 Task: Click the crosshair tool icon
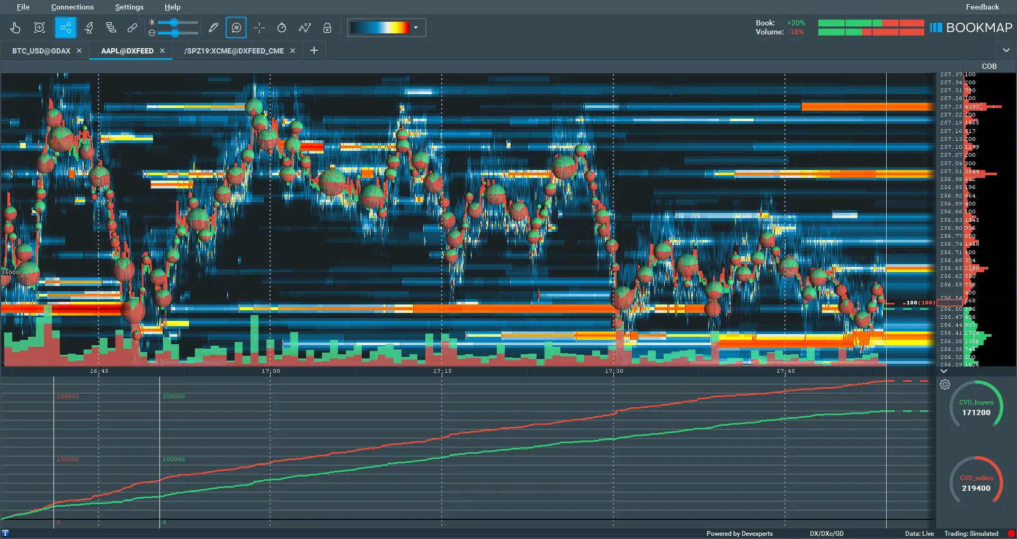pyautogui.click(x=259, y=28)
